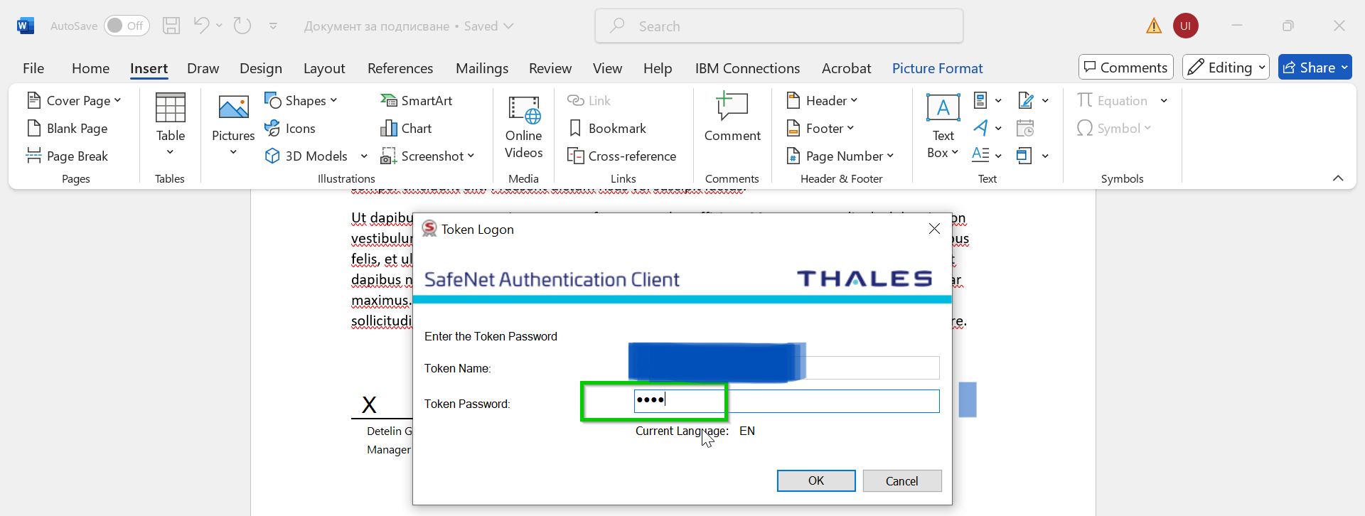This screenshot has width=1365, height=516.
Task: Open the UI user account avatar
Action: [x=1186, y=26]
